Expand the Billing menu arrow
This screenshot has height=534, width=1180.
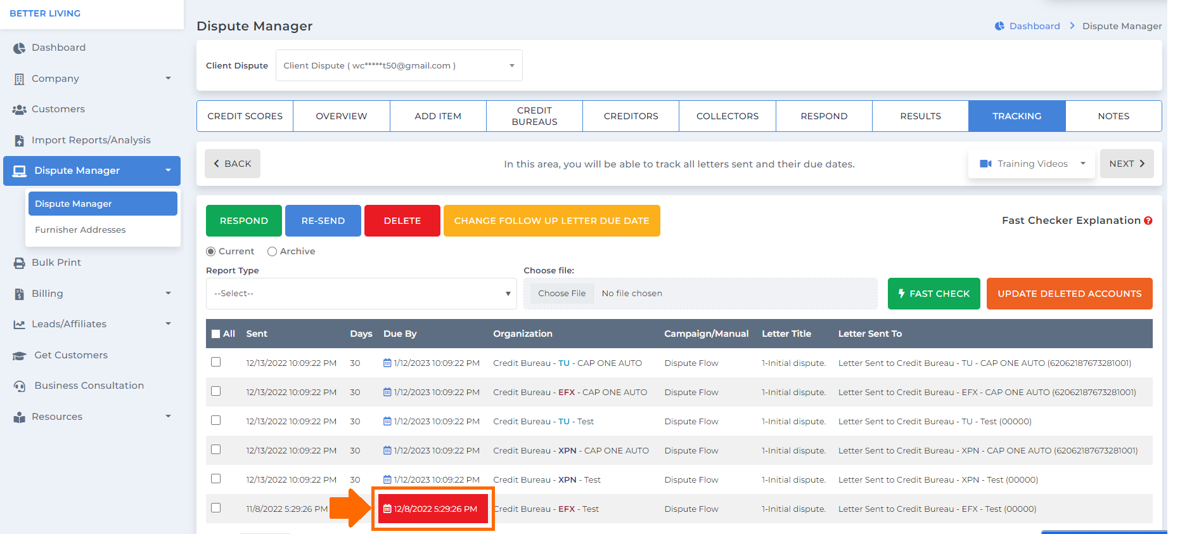click(x=169, y=294)
